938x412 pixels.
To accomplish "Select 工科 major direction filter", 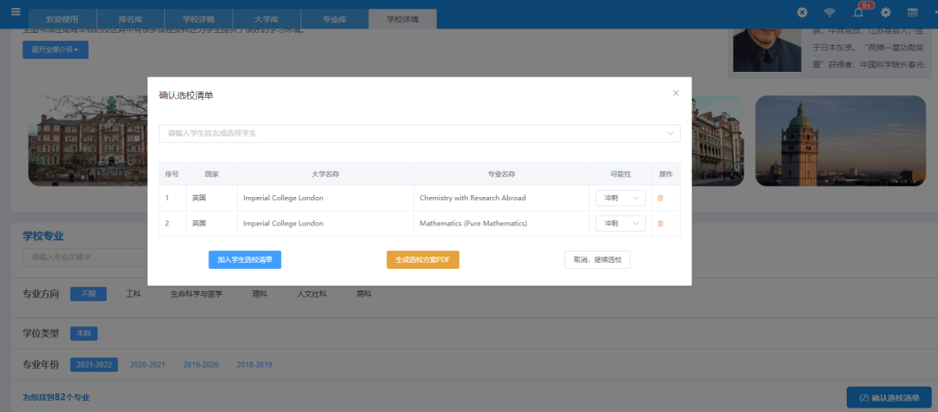I will 134,294.
